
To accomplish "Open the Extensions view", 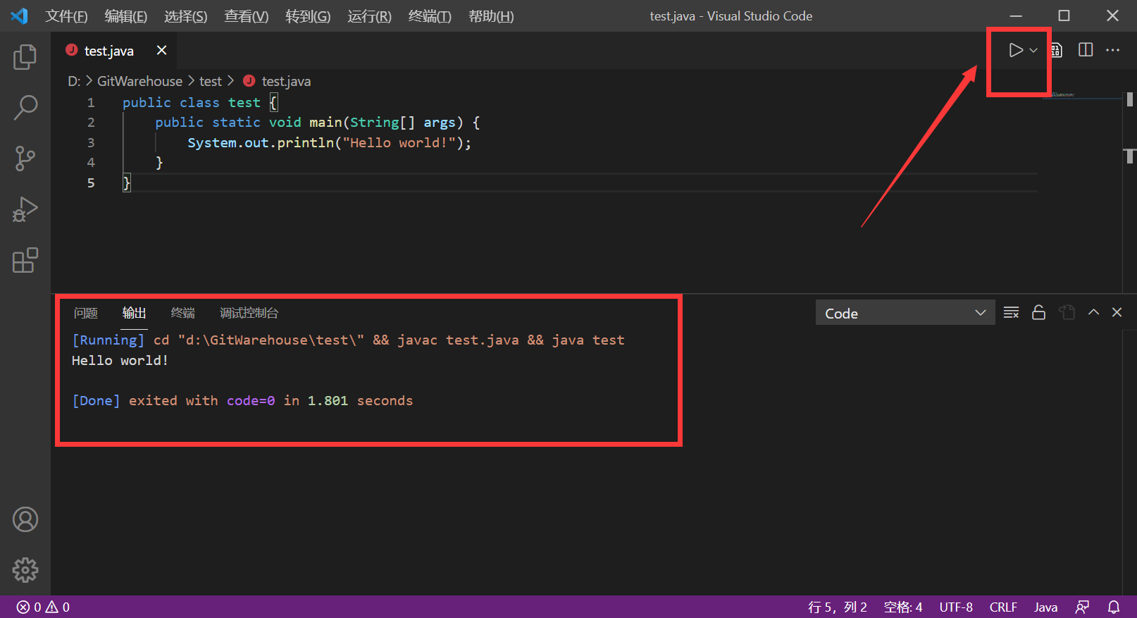I will coord(25,260).
